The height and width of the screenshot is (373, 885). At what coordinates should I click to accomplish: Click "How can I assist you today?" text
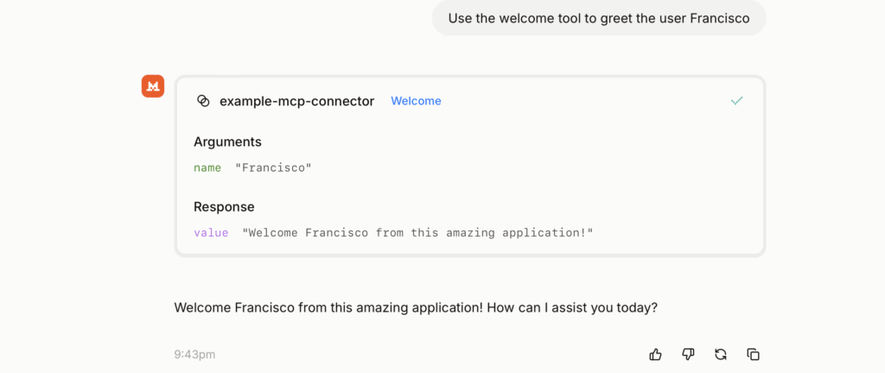point(567,307)
